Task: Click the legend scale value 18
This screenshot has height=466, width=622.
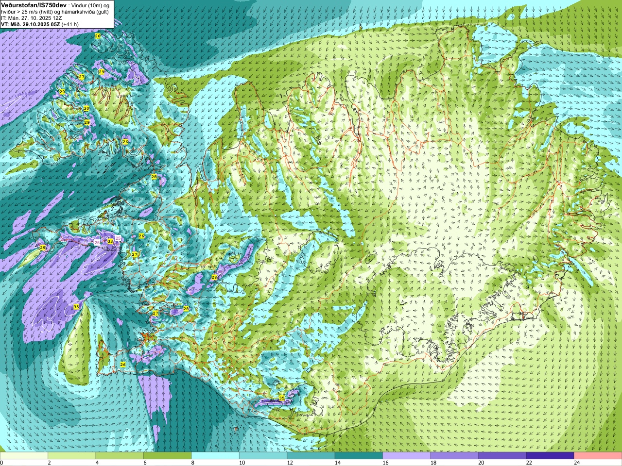Action: click(433, 463)
